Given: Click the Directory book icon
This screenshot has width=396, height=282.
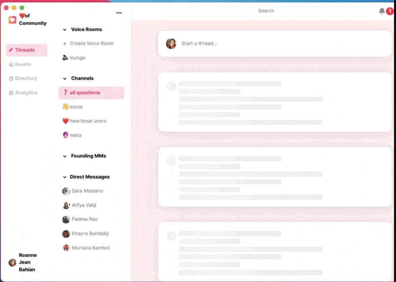Looking at the screenshot, I should pos(11,79).
